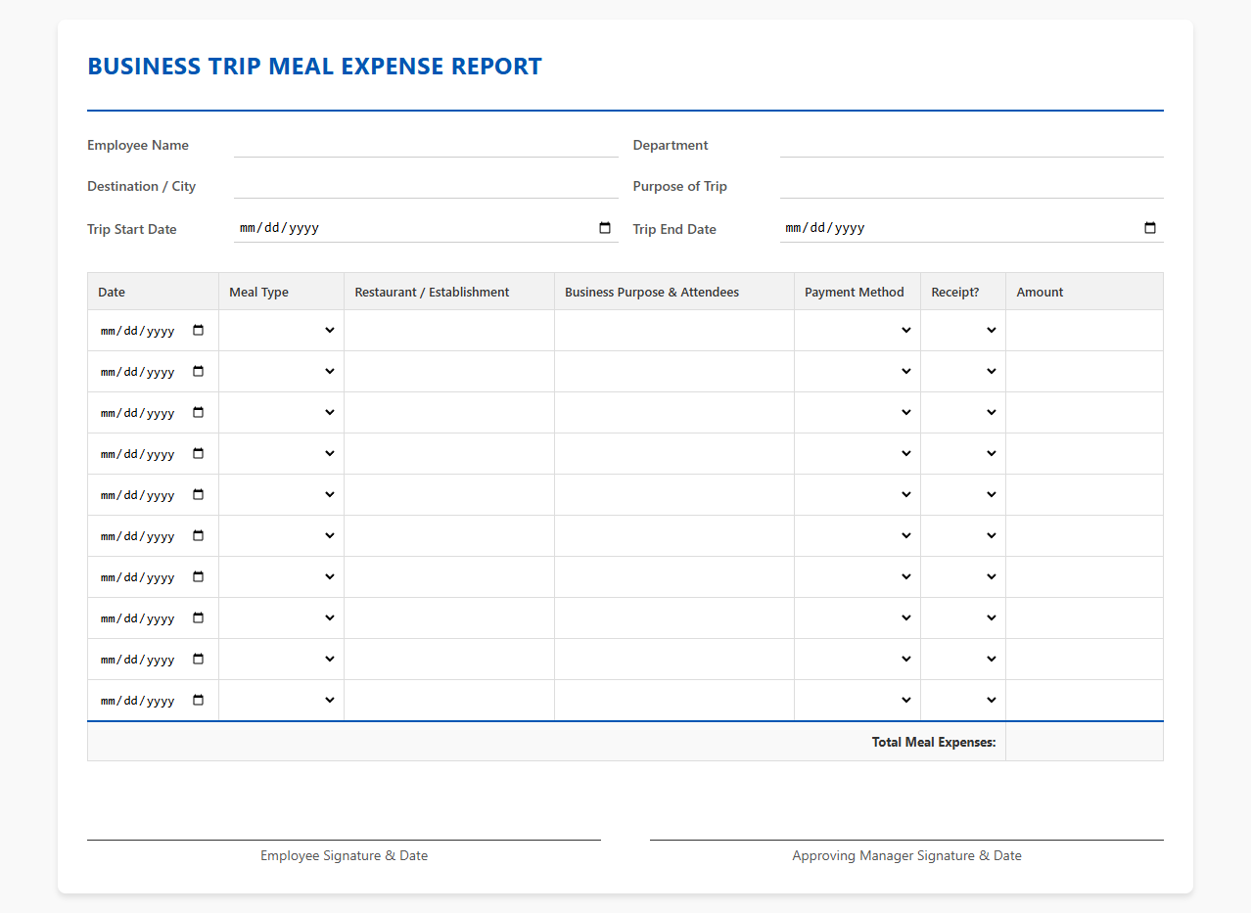Open the Payment Method dropdown in third row
Image resolution: width=1251 pixels, height=913 pixels.
pos(857,413)
